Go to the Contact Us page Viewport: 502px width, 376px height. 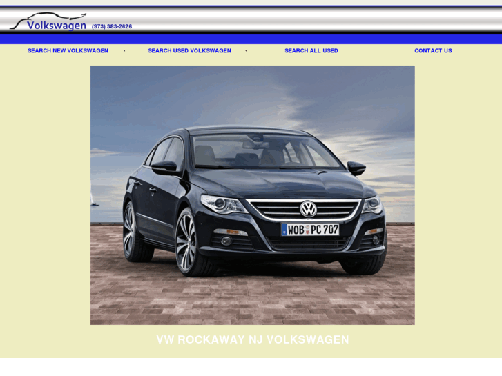[433, 51]
